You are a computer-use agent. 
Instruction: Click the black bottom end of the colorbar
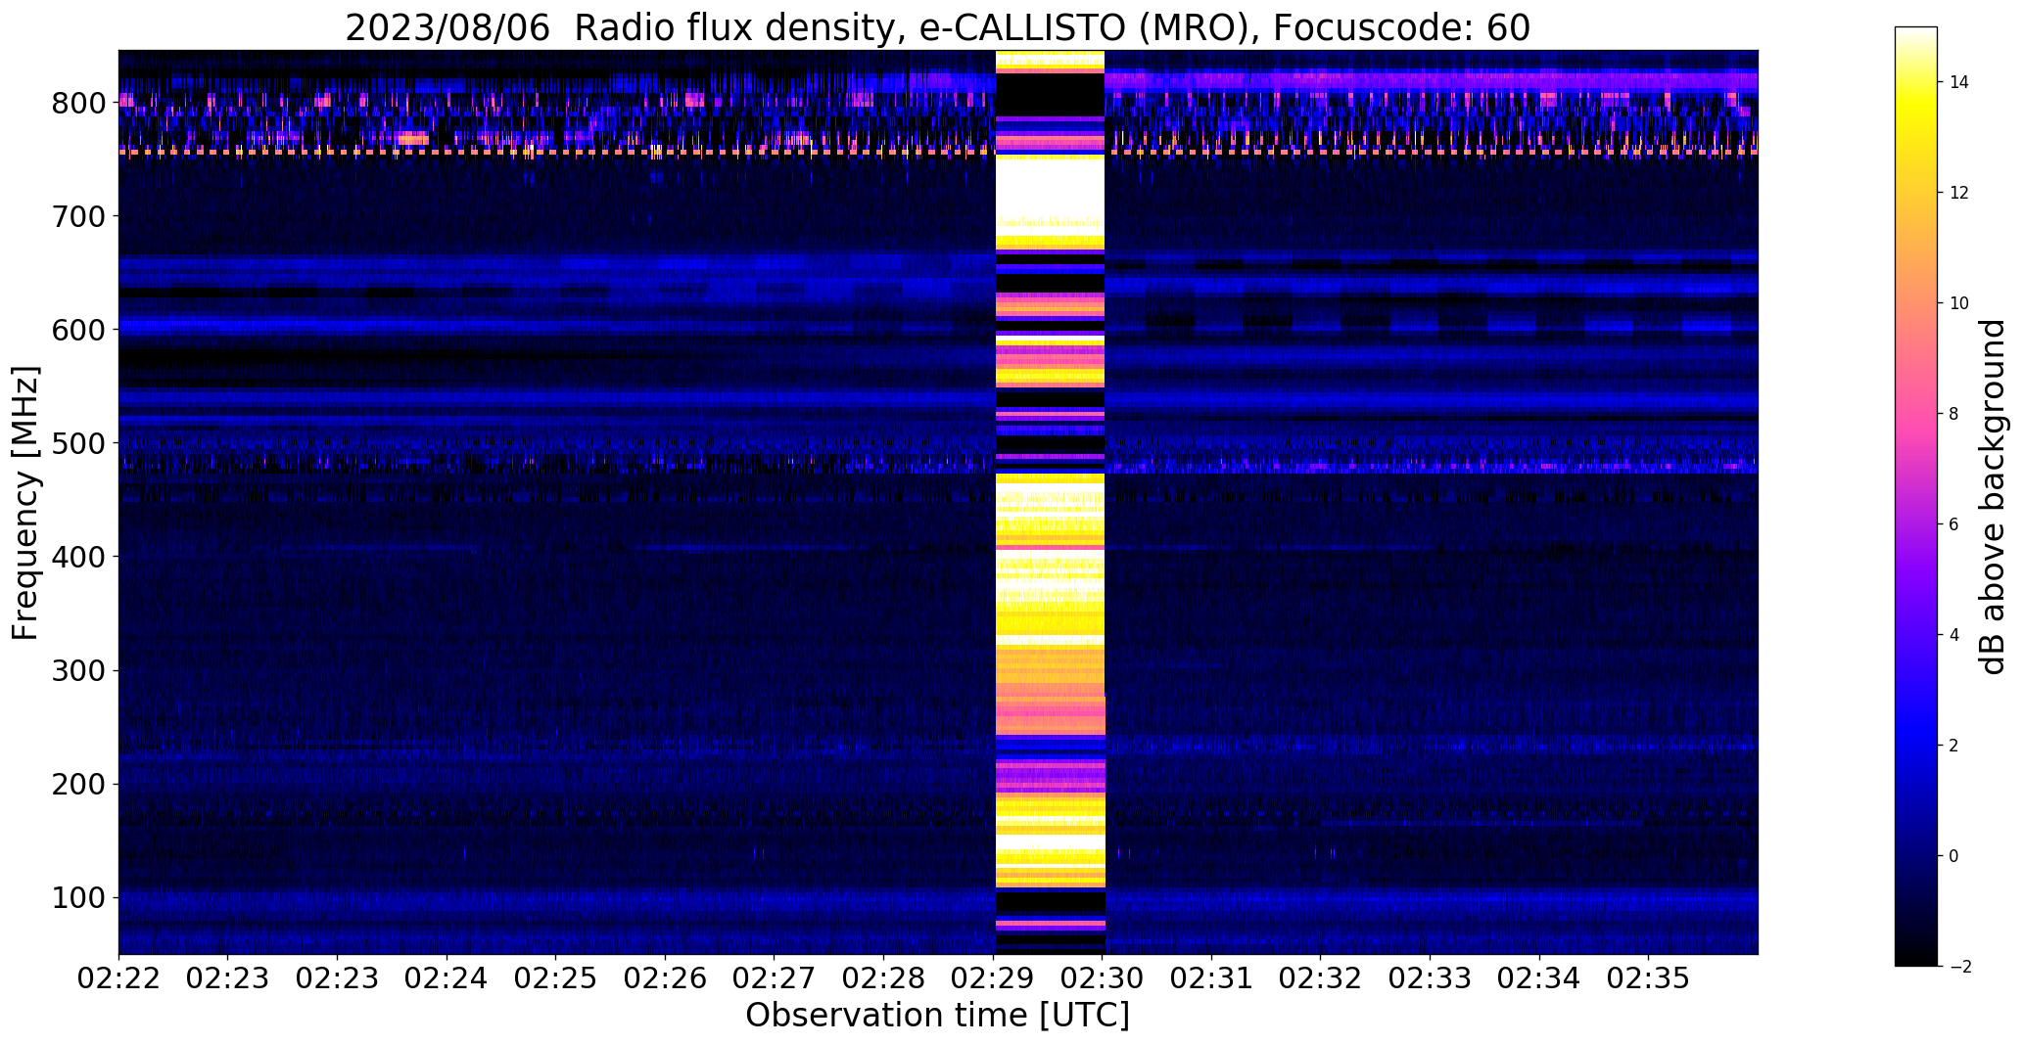[x=1916, y=956]
